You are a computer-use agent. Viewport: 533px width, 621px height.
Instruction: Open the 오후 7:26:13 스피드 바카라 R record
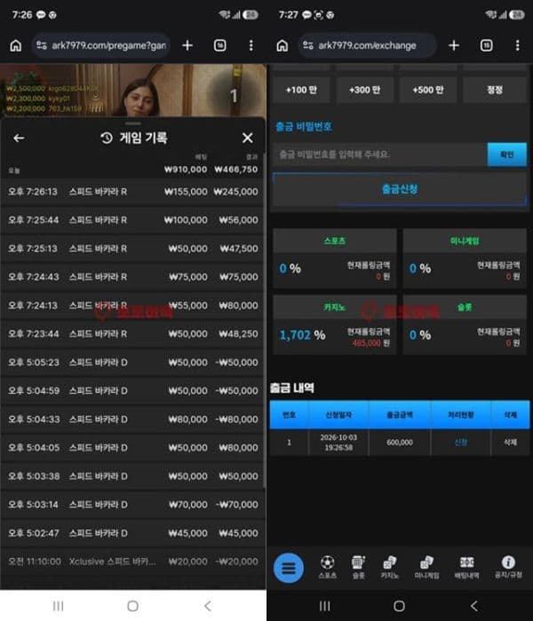point(132,192)
